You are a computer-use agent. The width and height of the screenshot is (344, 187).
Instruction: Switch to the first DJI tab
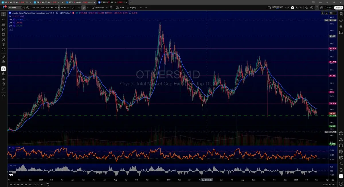coord(16,2)
